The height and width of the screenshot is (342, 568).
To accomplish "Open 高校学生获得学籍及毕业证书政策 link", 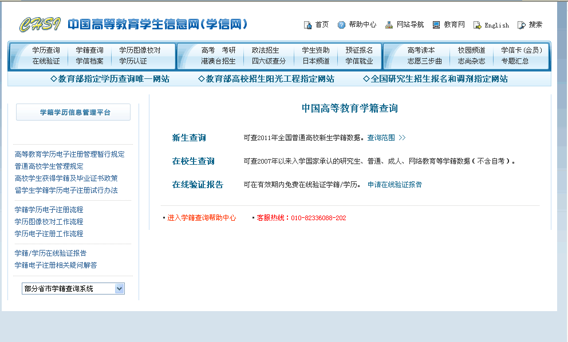I will tap(66, 178).
